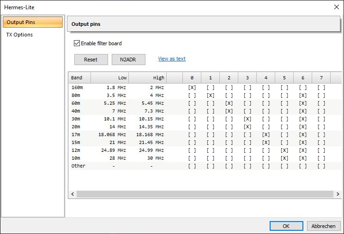Toggle pin 5 for 12m band
The image size is (344, 234).
tap(284, 150)
